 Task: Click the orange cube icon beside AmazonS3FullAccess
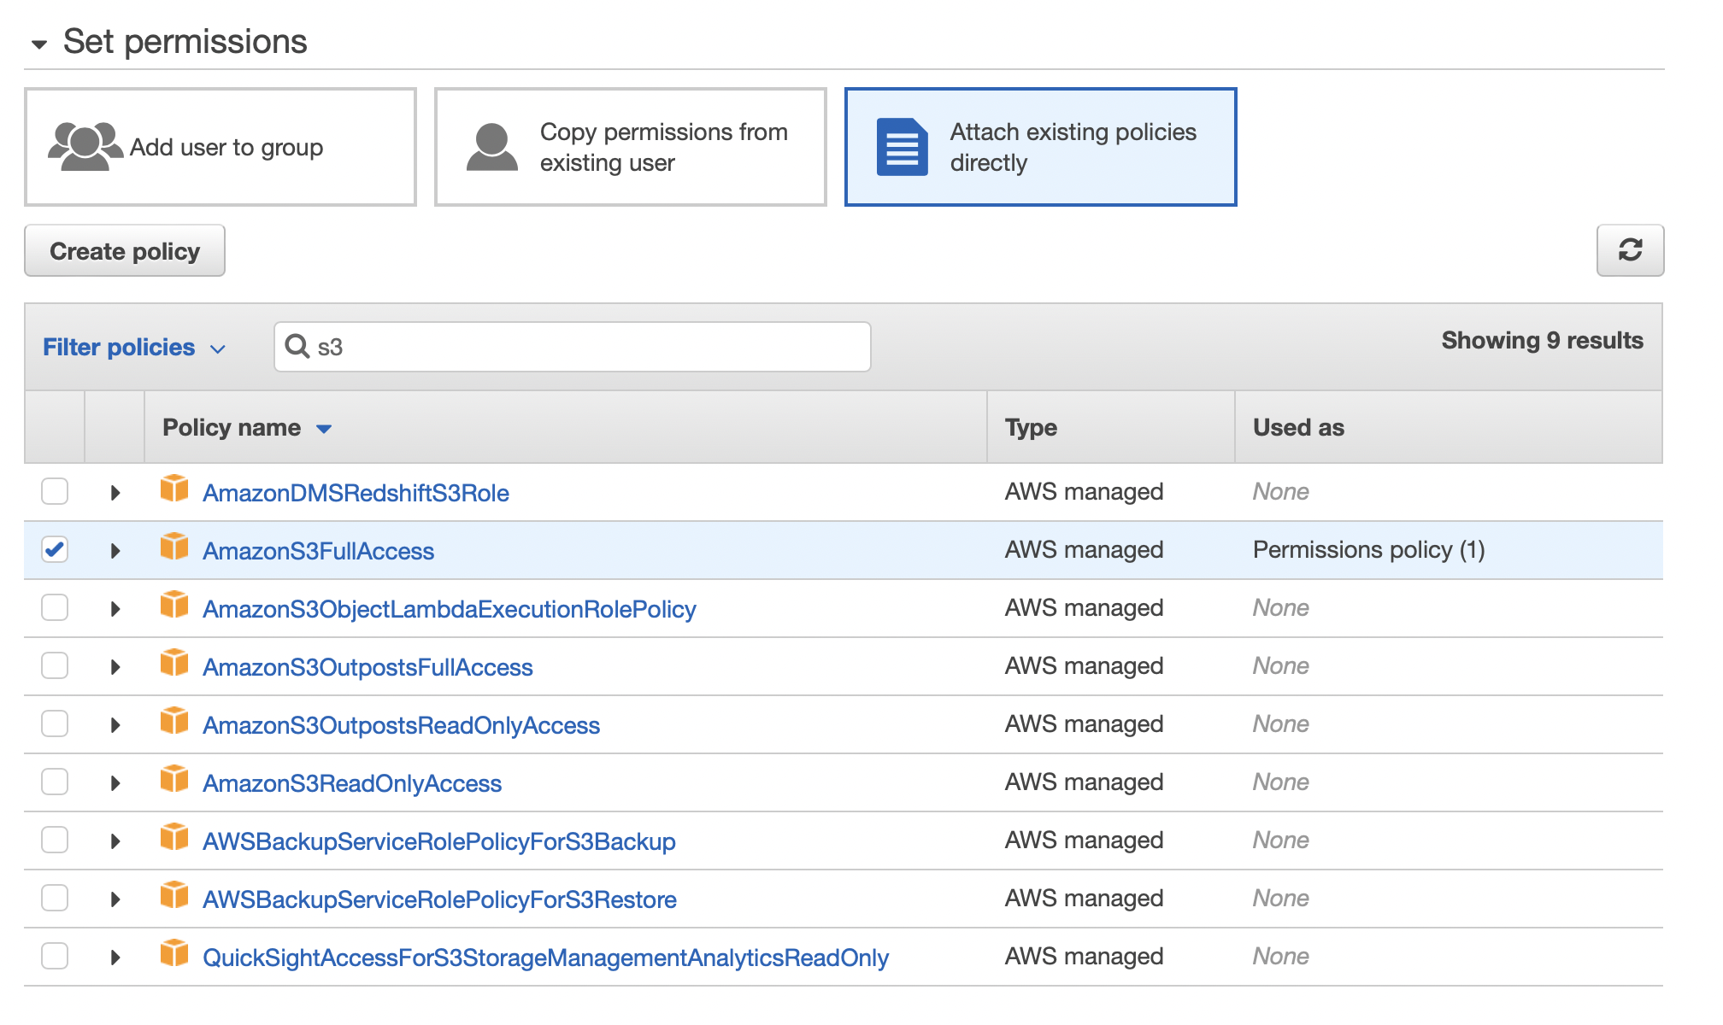(x=174, y=549)
